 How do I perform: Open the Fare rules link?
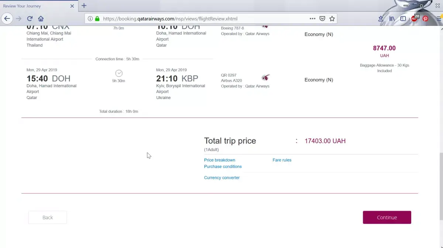coord(282,160)
